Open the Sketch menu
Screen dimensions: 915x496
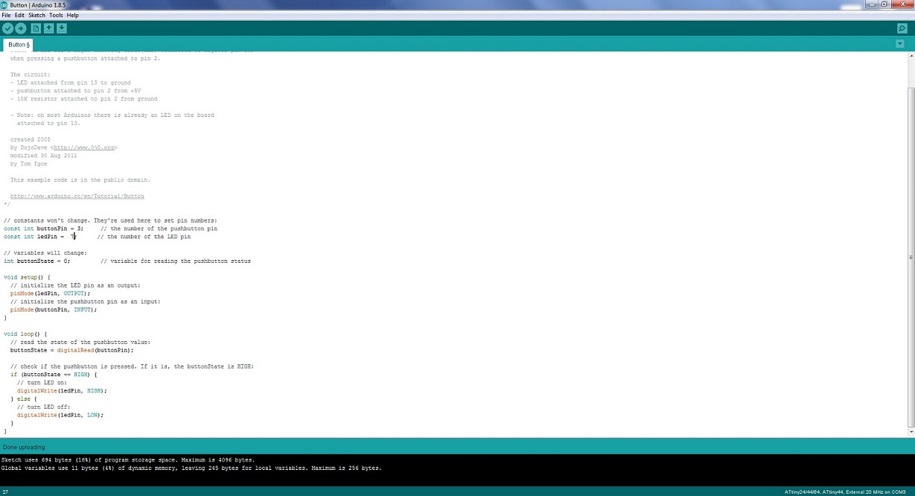(x=36, y=15)
